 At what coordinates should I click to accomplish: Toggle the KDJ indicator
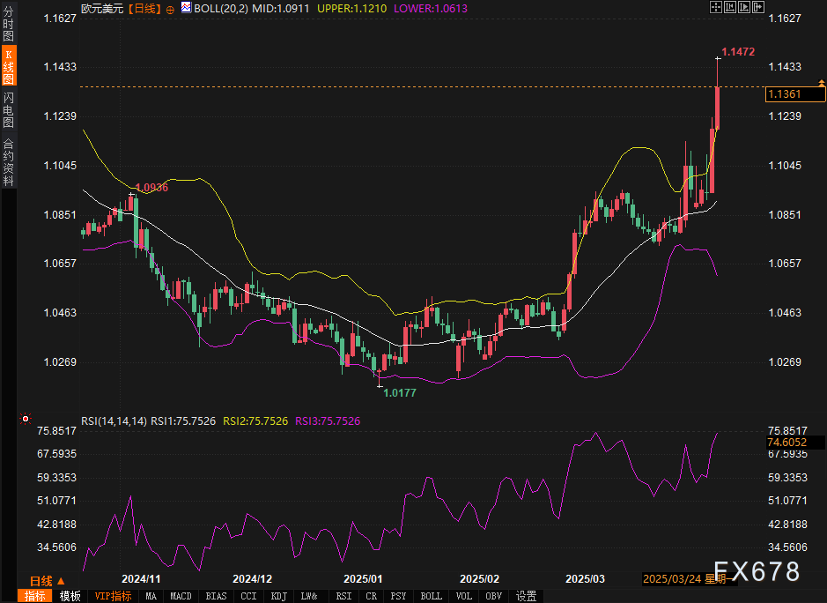coord(279,596)
